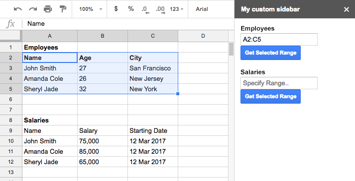This screenshot has height=181, width=355.
Task: Click the vertical scrollbar thumb
Action: [231, 49]
